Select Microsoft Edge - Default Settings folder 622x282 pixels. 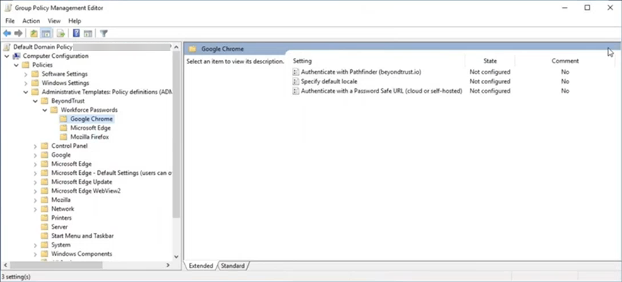tap(111, 173)
